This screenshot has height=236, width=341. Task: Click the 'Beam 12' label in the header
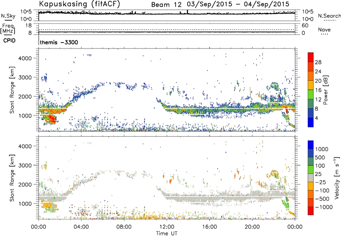166,5
